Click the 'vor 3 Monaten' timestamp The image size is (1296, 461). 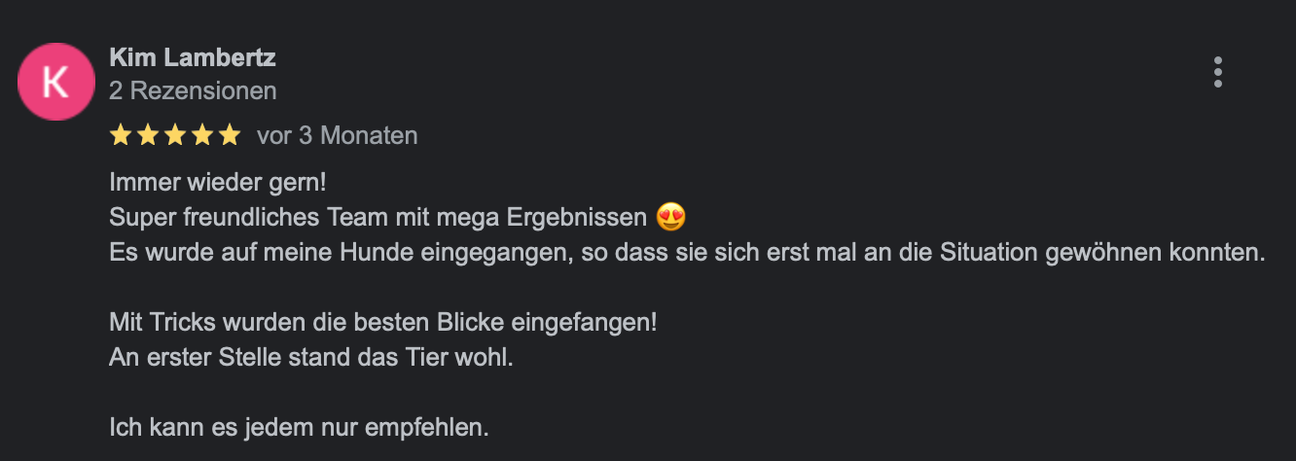338,135
